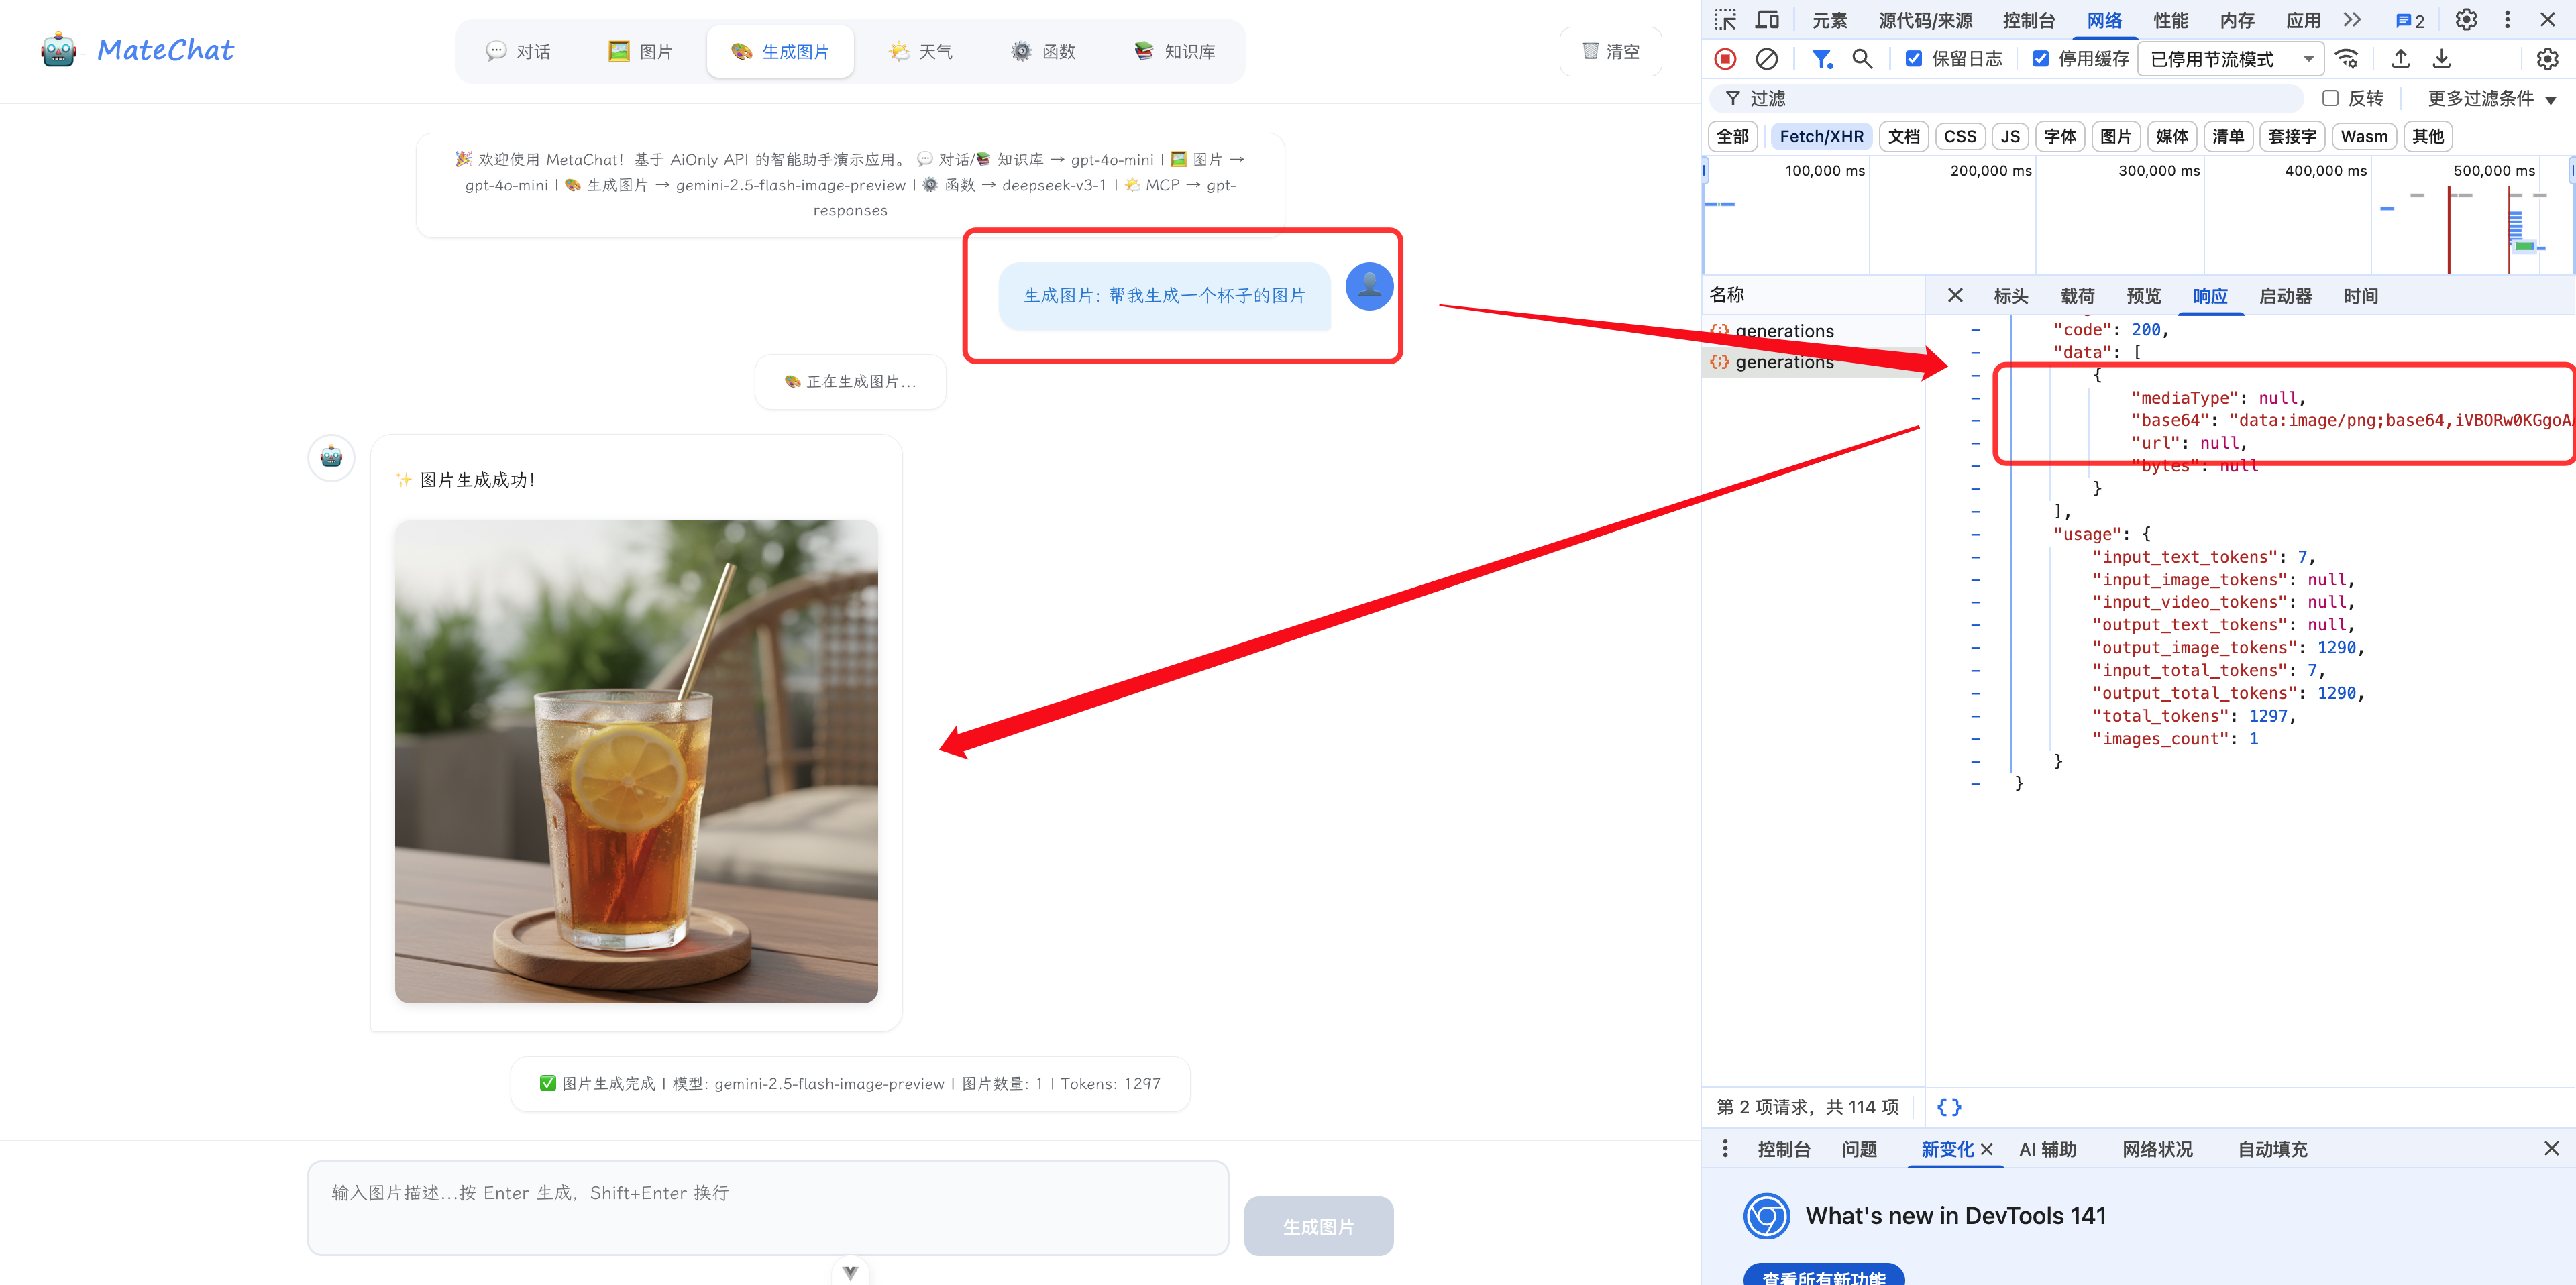Click the 清空 button
This screenshot has width=2576, height=1285.
[x=1610, y=51]
